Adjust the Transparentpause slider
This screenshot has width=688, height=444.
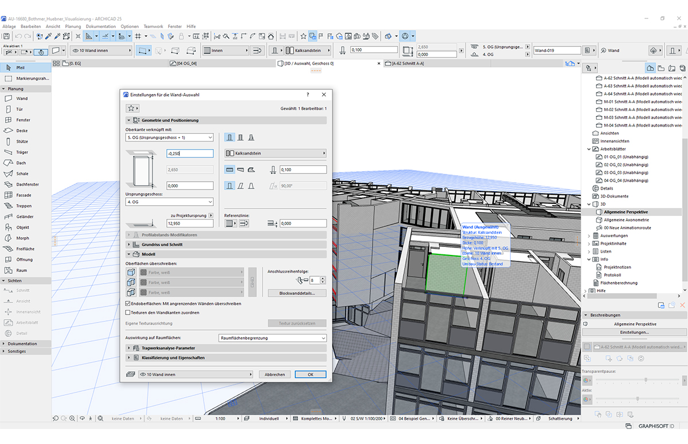[646, 380]
